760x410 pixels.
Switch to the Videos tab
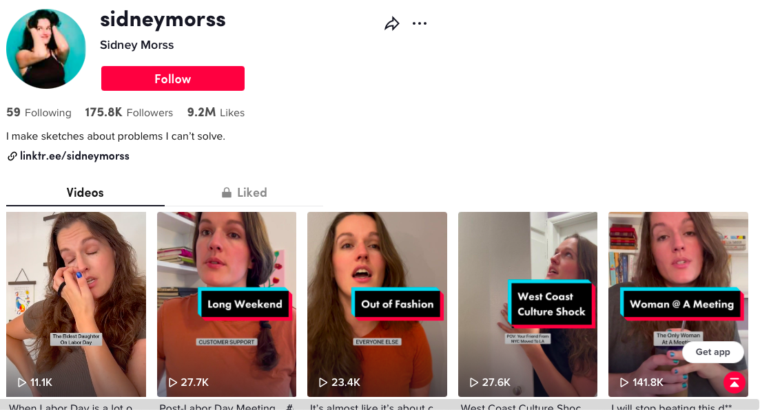(x=85, y=193)
